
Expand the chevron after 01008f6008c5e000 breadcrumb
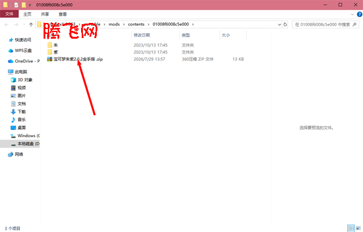(x=193, y=24)
